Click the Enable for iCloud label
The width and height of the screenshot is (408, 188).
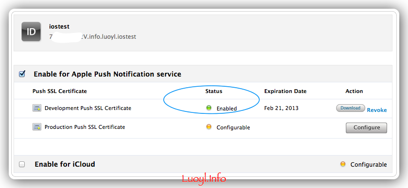(65, 164)
